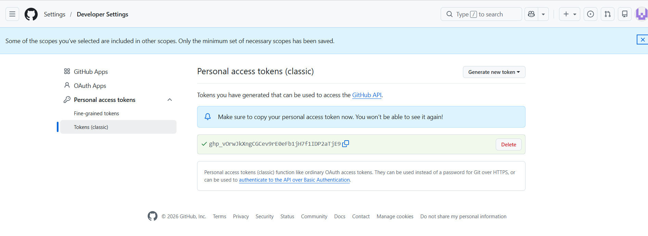Viewport: 648px width, 236px height.
Task: Open the Security footer link
Action: [x=264, y=217]
